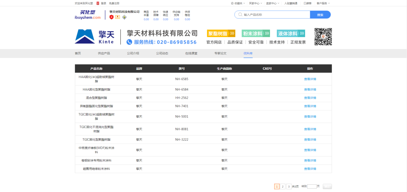This screenshot has width=407, height=192.
Task: Click the 免费注册 register link
Action: (114, 3)
